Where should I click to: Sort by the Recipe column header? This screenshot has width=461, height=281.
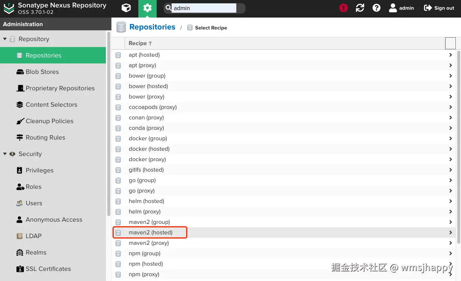[285, 43]
